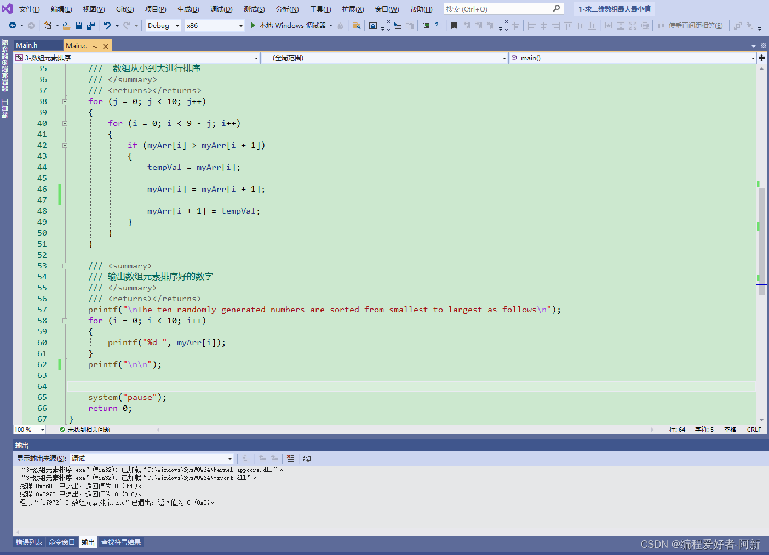Open the tab-list dropdown arrow beside the gear icon
Screen dimensions: 769x555
coord(754,46)
